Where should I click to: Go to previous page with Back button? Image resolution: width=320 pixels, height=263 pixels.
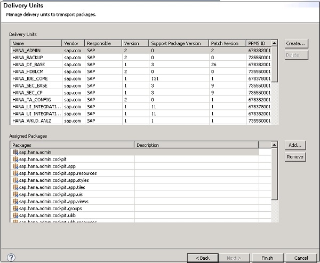(x=203, y=258)
